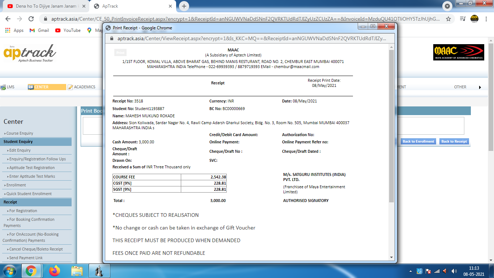Open a new browser tab
Image resolution: width=494 pixels, height=278 pixels.
click(184, 6)
